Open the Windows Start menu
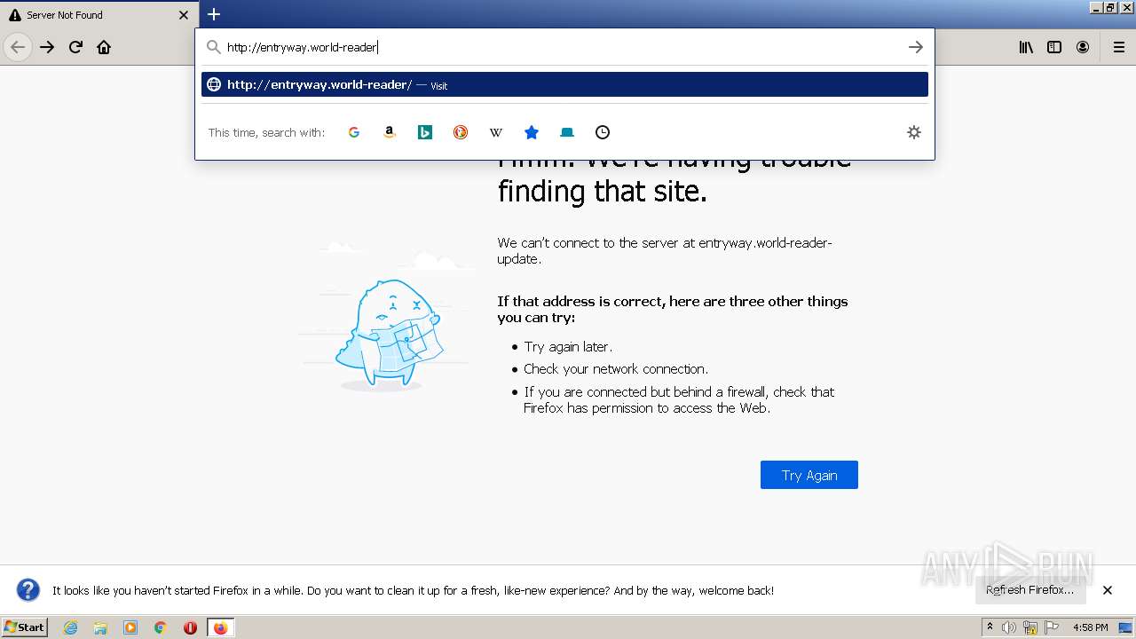Viewport: 1136px width, 639px height. (x=25, y=627)
